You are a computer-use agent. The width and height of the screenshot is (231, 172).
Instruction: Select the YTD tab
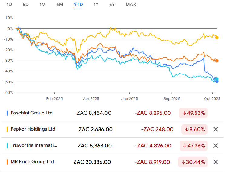pyautogui.click(x=78, y=5)
